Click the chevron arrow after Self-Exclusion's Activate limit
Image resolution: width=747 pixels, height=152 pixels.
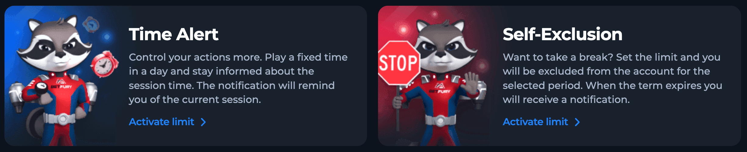pyautogui.click(x=577, y=122)
